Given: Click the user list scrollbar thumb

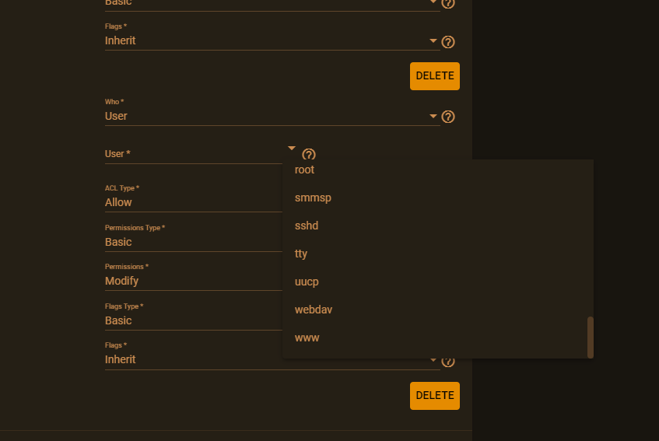Looking at the screenshot, I should [x=591, y=336].
